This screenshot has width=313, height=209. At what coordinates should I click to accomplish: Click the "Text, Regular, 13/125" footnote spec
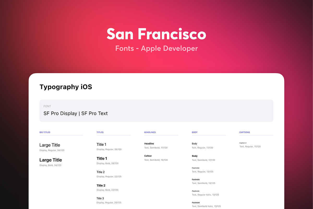202,172
